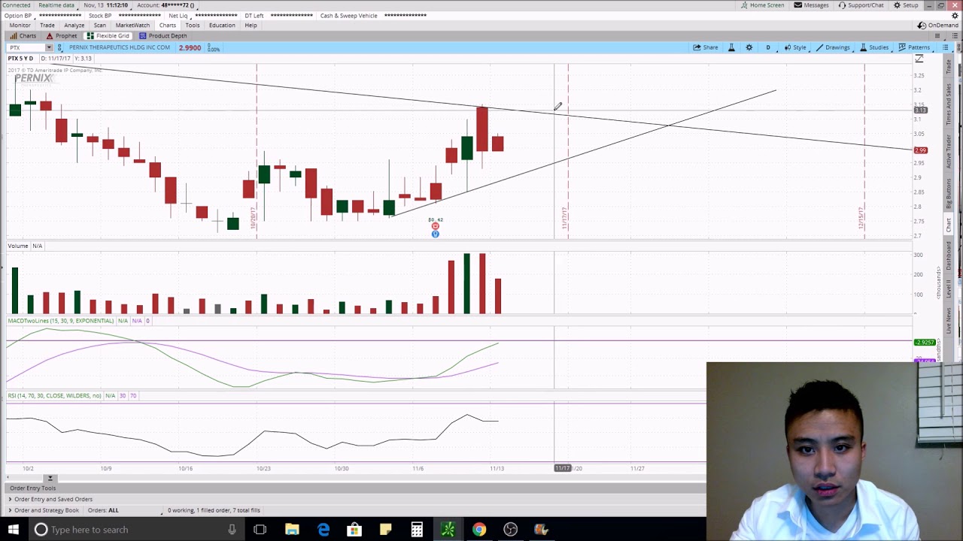Click the chart drawing-tool icon near price axis

[919, 59]
